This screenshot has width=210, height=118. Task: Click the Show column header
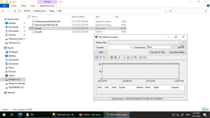point(100,88)
